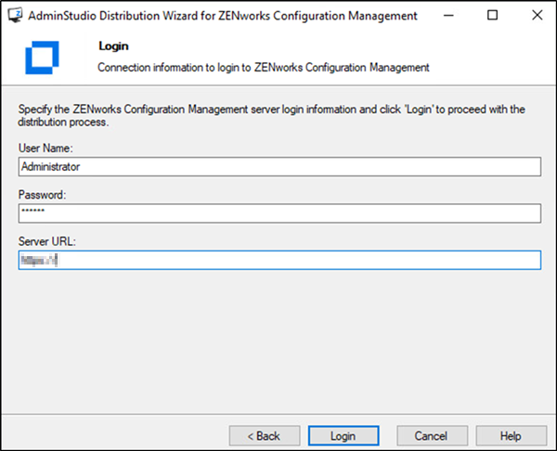557x451 pixels.
Task: Click the empty gray area below Server URL
Action: click(278, 343)
